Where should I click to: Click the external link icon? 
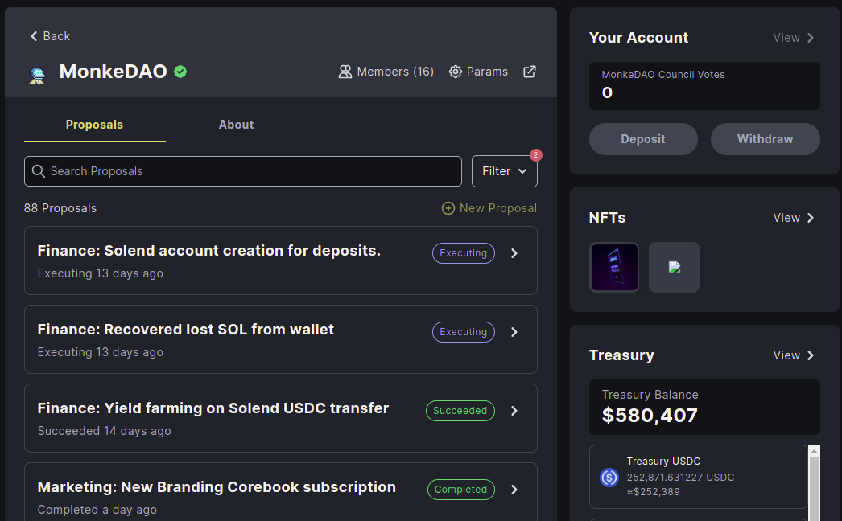[530, 72]
